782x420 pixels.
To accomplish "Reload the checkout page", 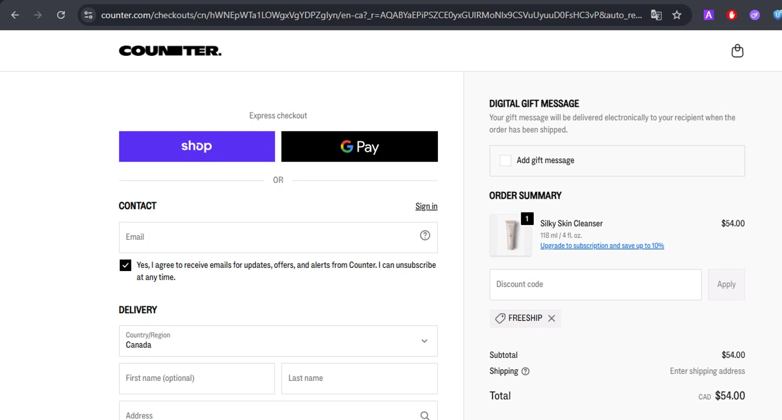I will tap(61, 15).
